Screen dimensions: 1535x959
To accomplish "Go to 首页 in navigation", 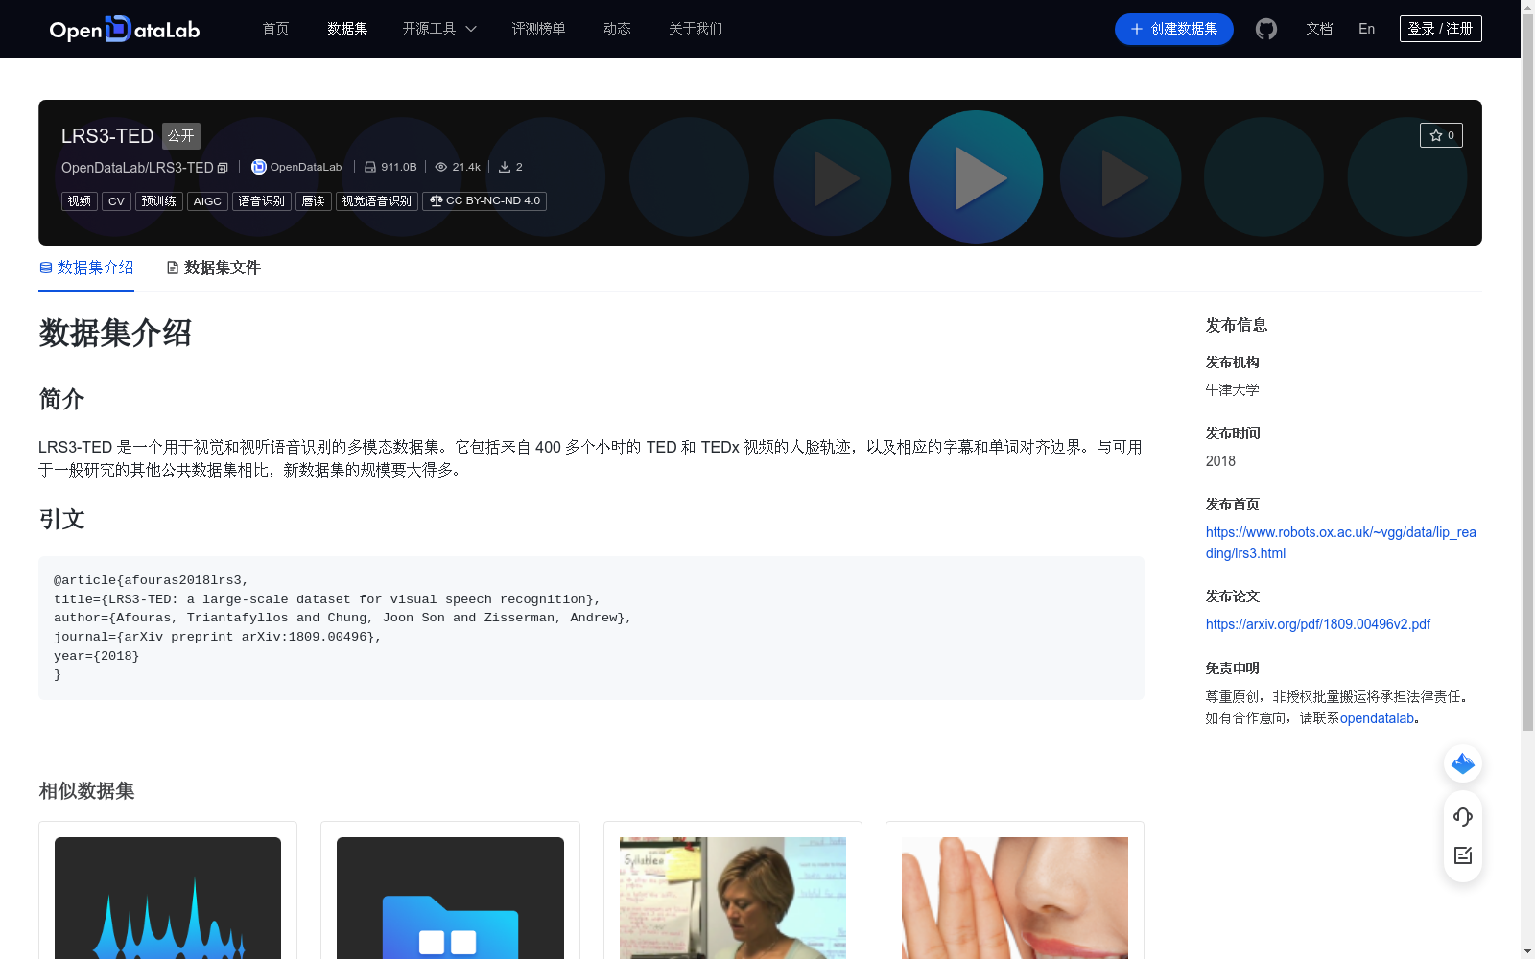I will (x=275, y=29).
